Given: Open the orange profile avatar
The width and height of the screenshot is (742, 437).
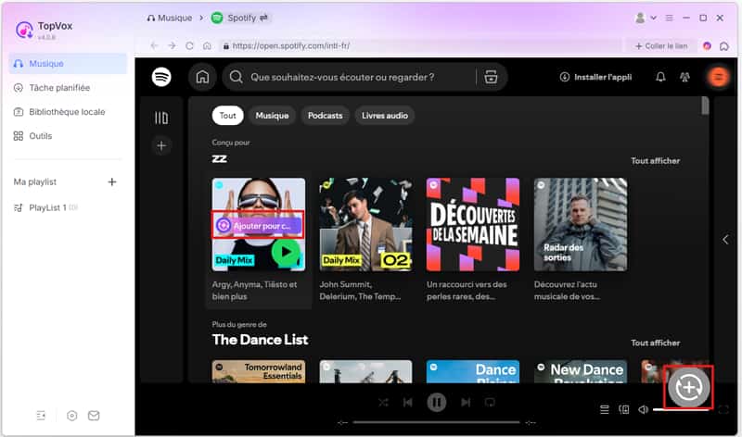Looking at the screenshot, I should pos(718,77).
